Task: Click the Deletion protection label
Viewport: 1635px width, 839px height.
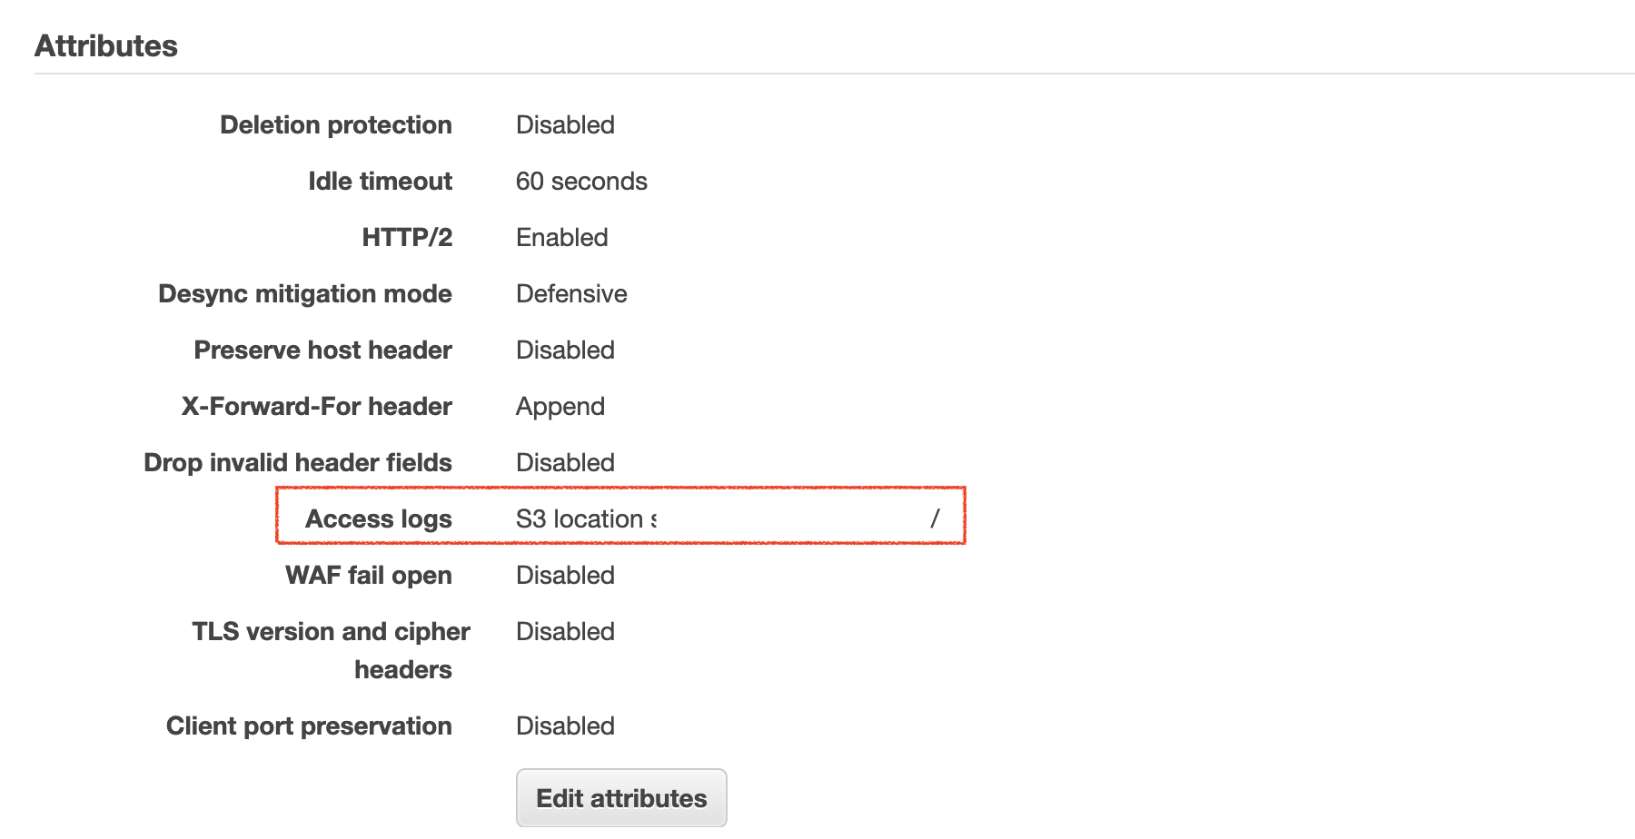Action: (336, 124)
